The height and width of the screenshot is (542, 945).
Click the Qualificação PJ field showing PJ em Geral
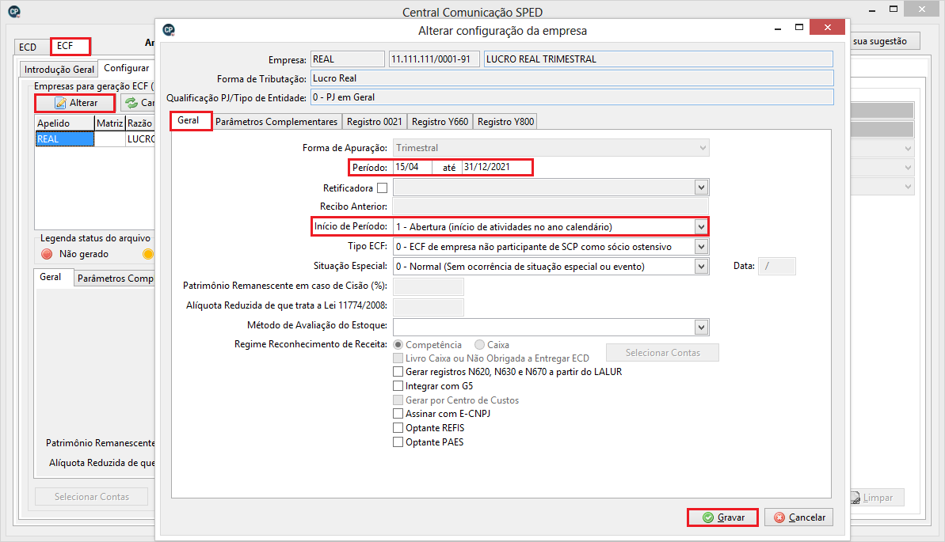572,97
